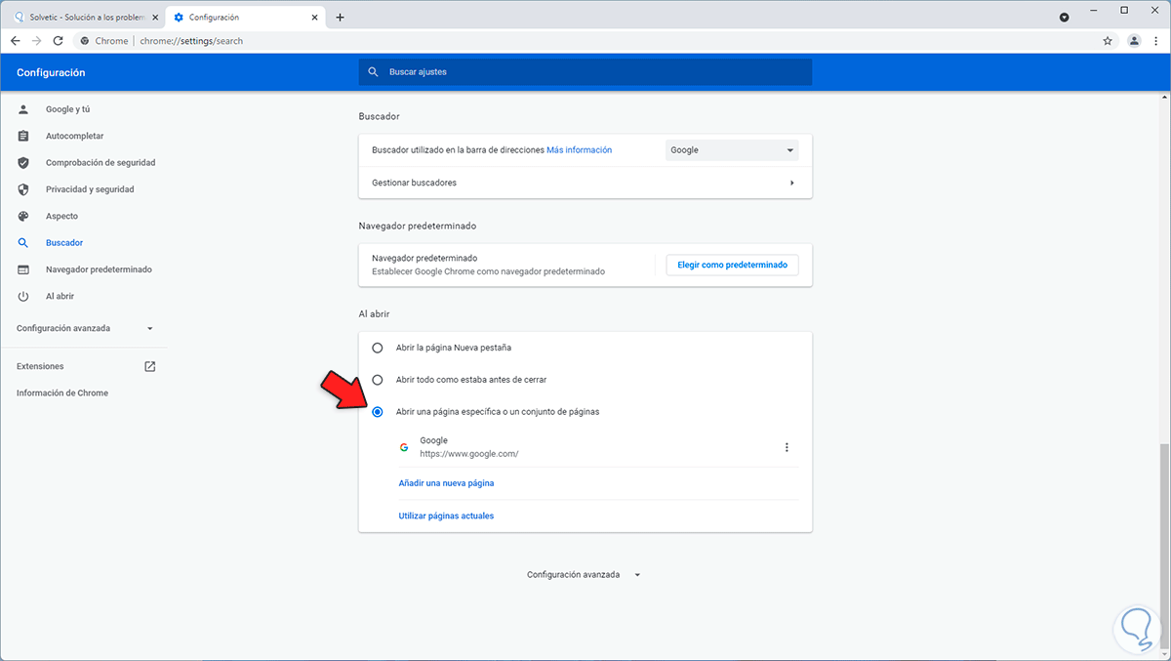This screenshot has height=661, width=1171.
Task: Click the new tab plus icon
Action: (x=340, y=18)
